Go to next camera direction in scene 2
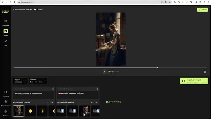 96,103
